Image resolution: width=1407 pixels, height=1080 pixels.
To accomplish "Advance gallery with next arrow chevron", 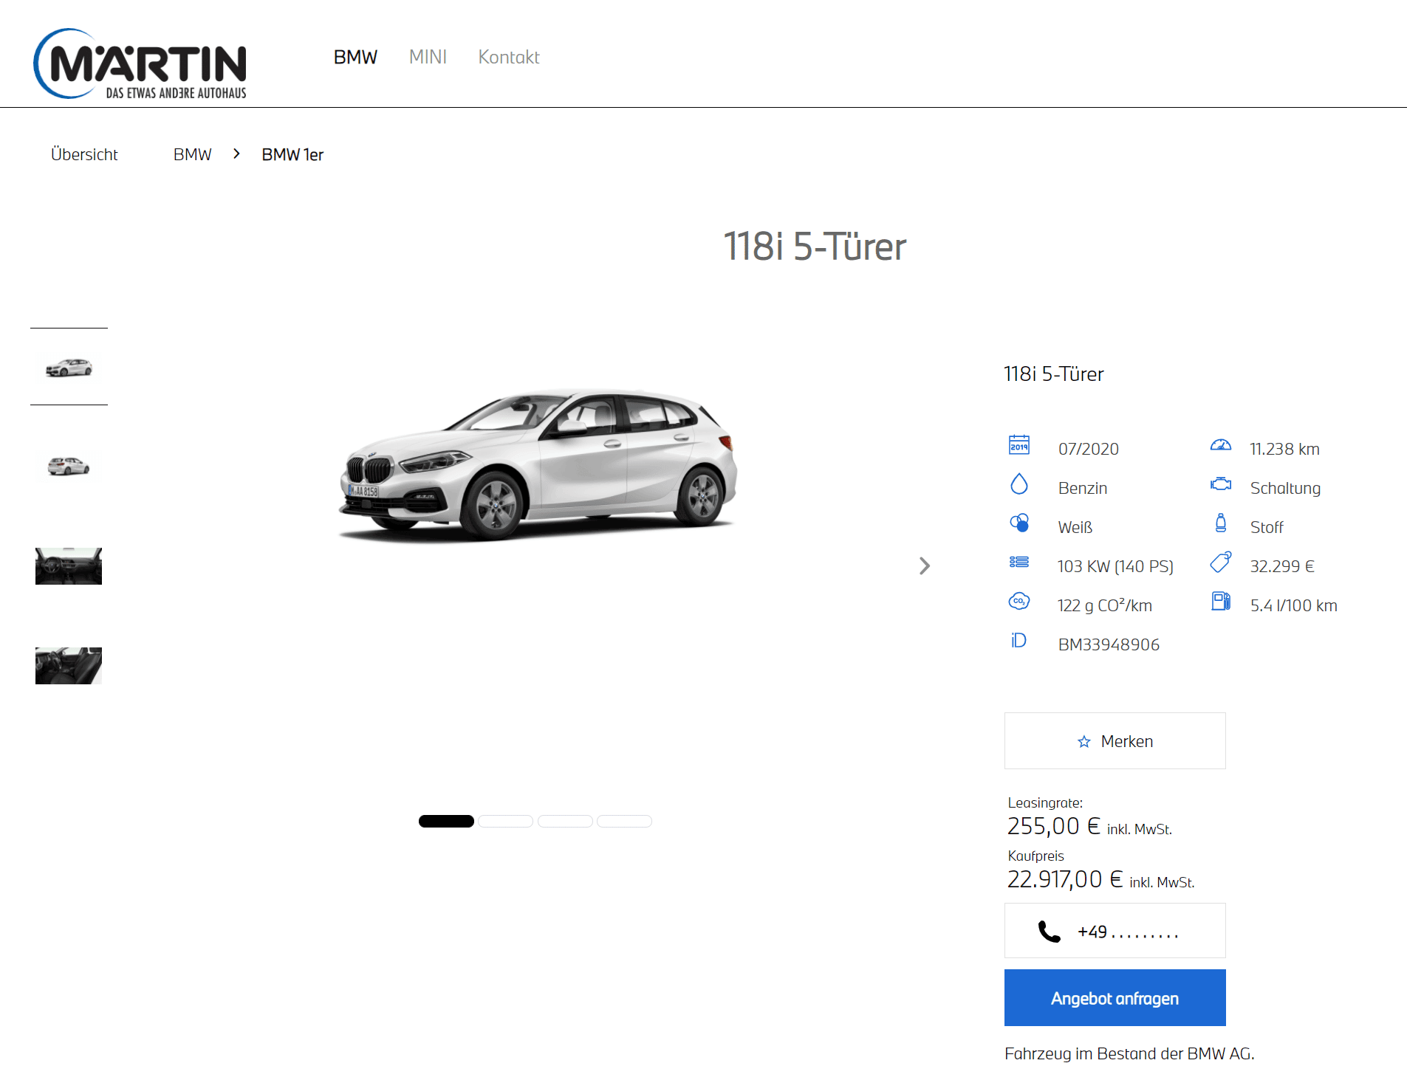I will tap(924, 566).
